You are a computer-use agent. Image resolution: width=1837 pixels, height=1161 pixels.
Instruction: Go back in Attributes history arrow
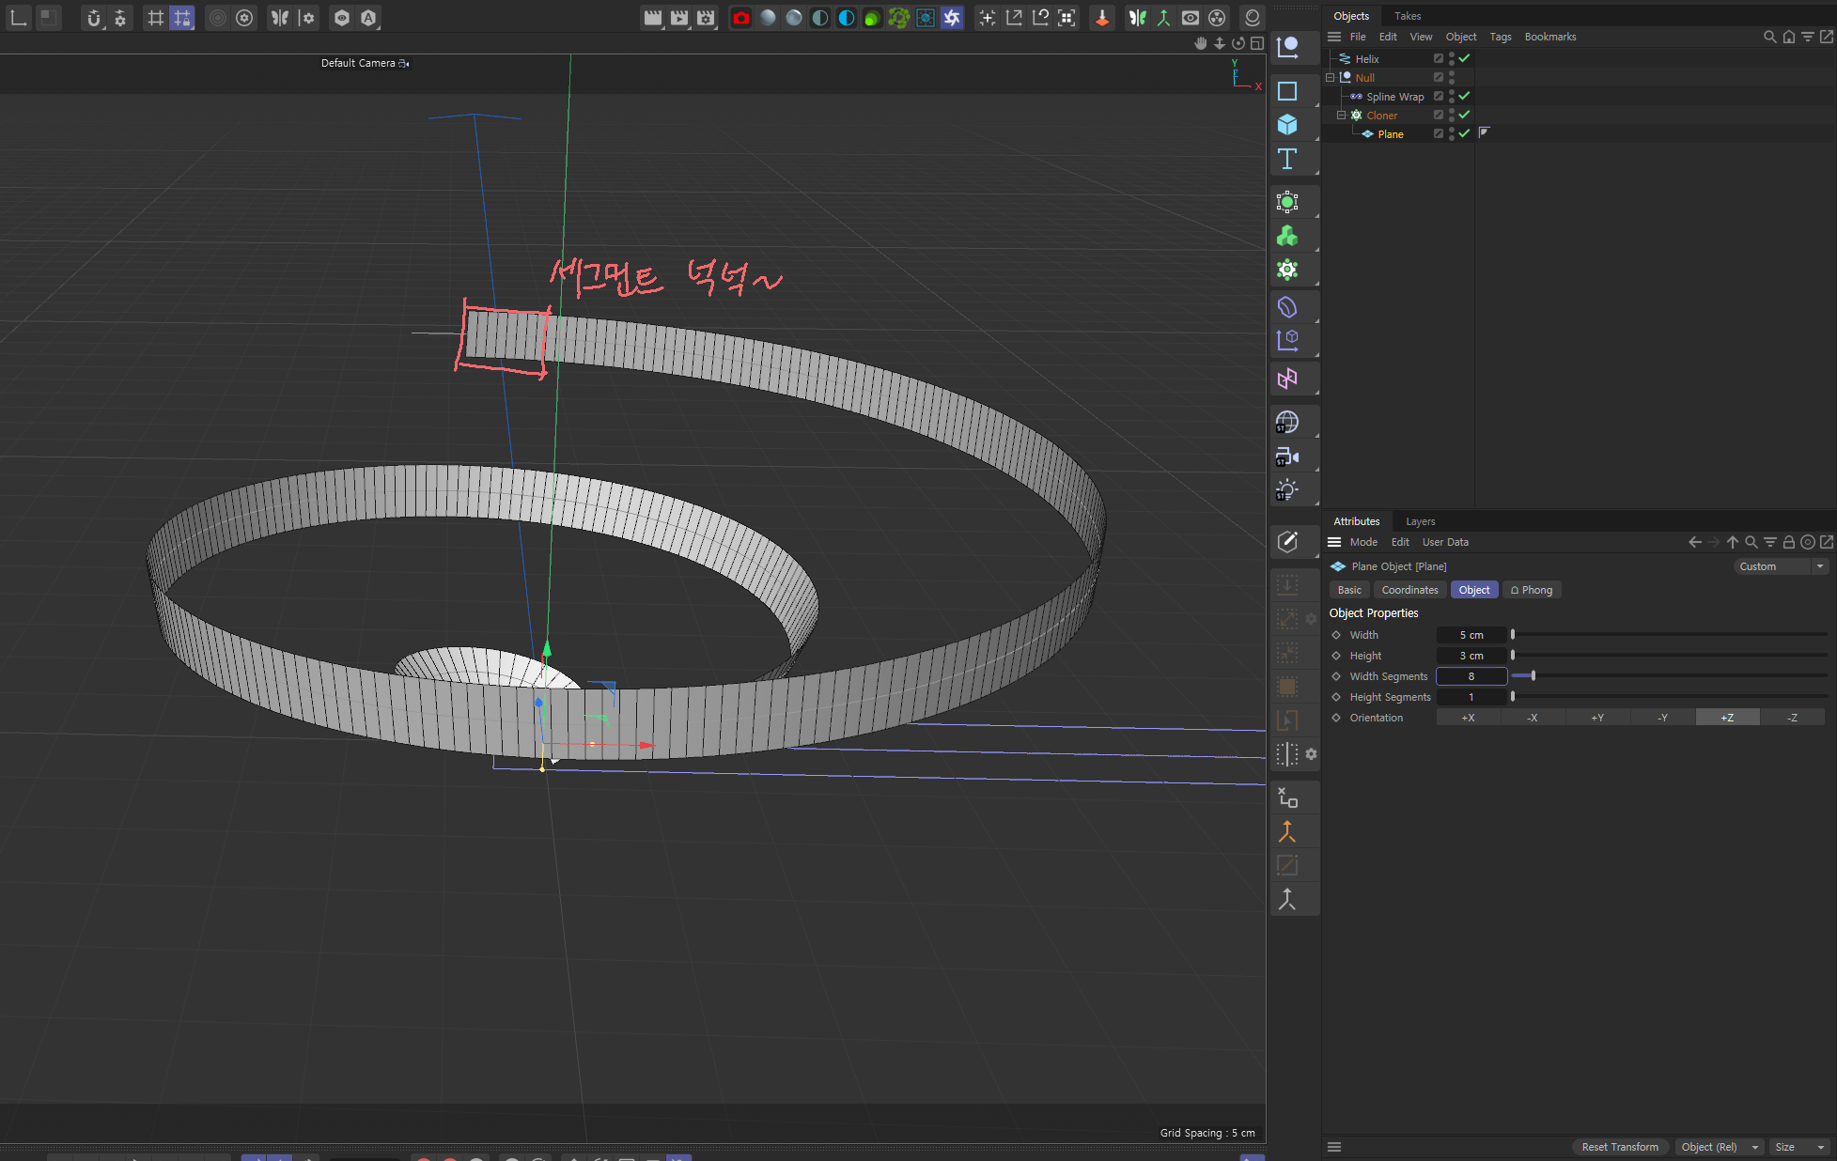click(x=1694, y=542)
